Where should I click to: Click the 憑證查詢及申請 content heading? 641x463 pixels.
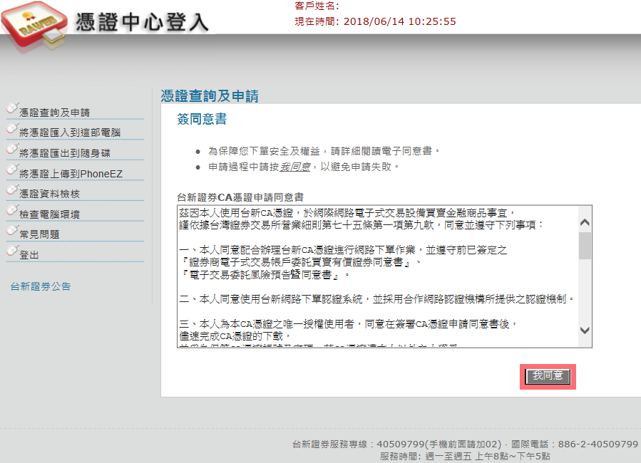[210, 96]
